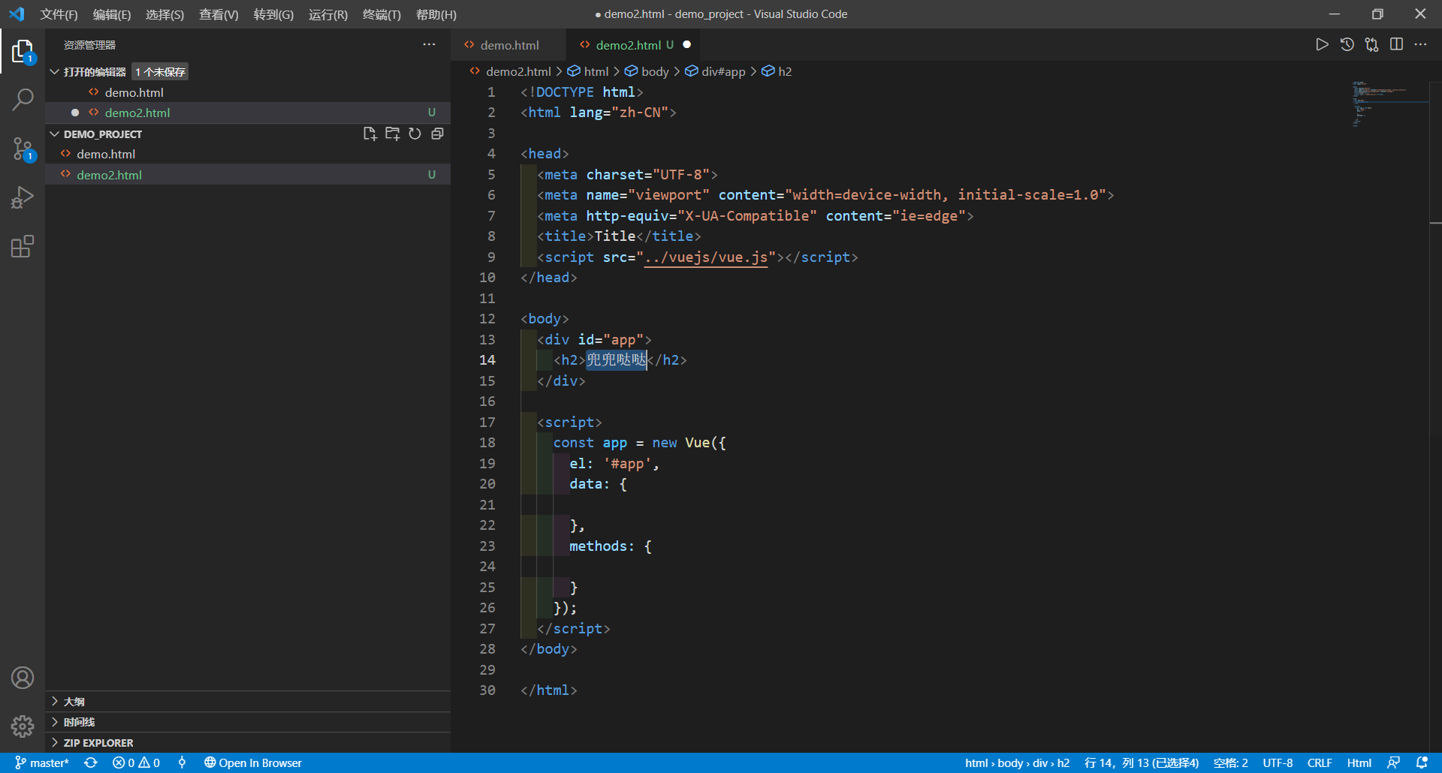1442x773 pixels.
Task: Open the run (运行) menu
Action: tap(328, 14)
